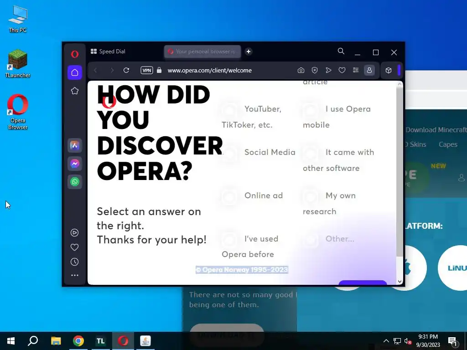
Task: Open Windows taskbar search
Action: tap(33, 341)
